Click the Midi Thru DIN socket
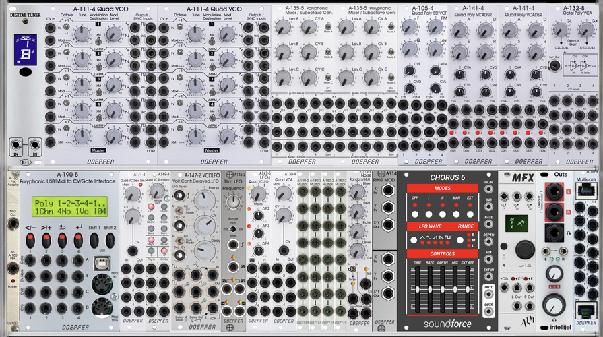Screen dimensions: 603x337 click(x=102, y=309)
